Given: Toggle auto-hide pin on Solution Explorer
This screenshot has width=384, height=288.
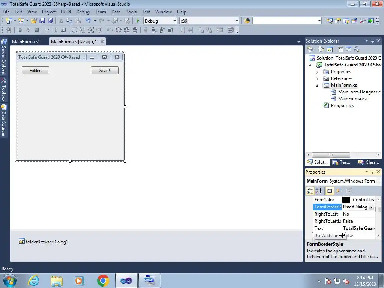Looking at the screenshot, I should pos(372,41).
